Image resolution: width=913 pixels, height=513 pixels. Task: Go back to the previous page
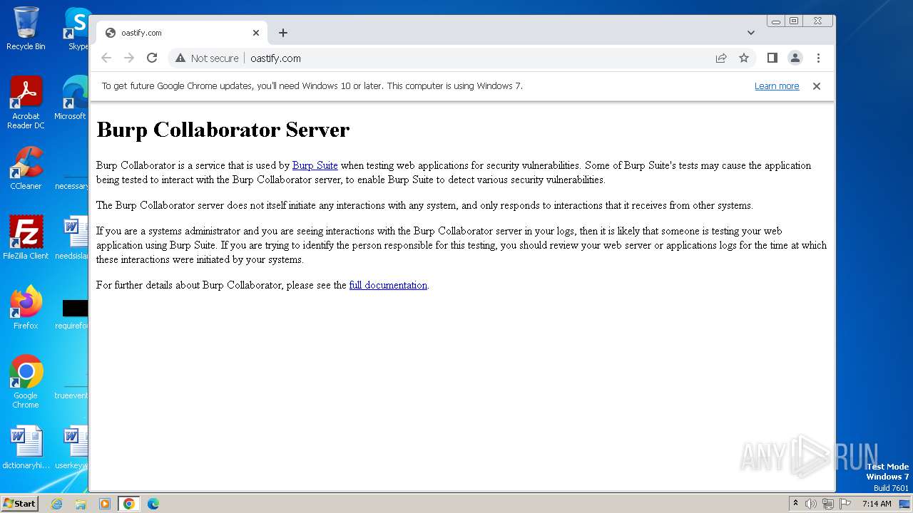pos(106,58)
